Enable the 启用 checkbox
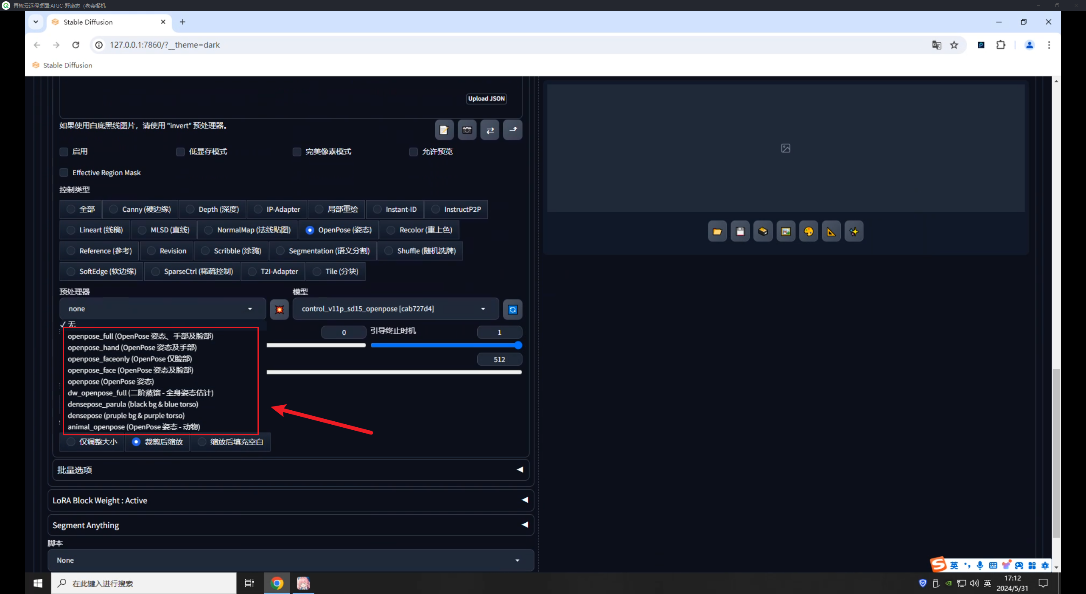This screenshot has width=1086, height=594. pyautogui.click(x=64, y=152)
